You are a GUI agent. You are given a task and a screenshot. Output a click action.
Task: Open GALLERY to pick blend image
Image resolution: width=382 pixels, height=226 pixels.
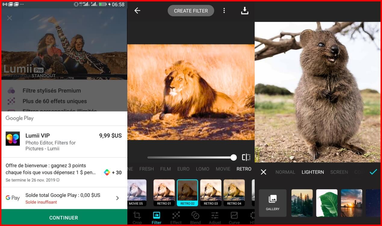click(272, 203)
